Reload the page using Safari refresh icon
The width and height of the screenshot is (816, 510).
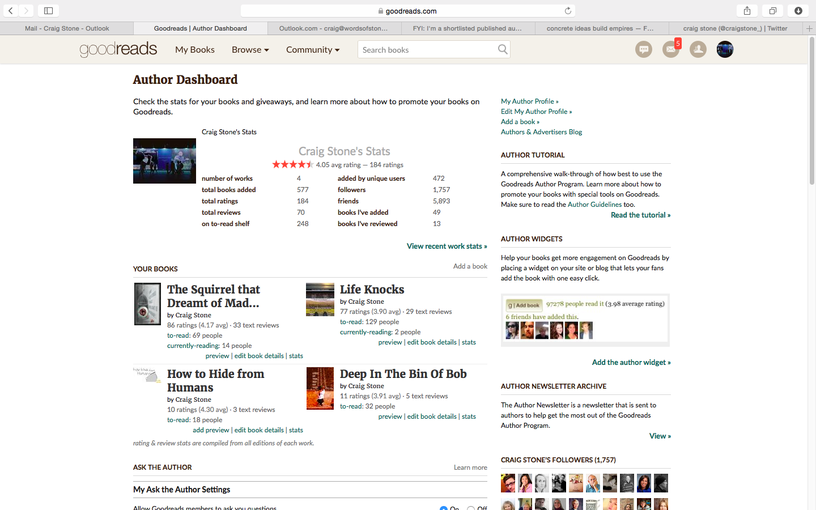point(568,11)
